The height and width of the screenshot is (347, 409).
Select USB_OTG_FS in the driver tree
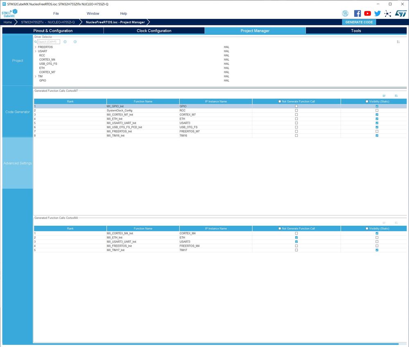pyautogui.click(x=48, y=64)
